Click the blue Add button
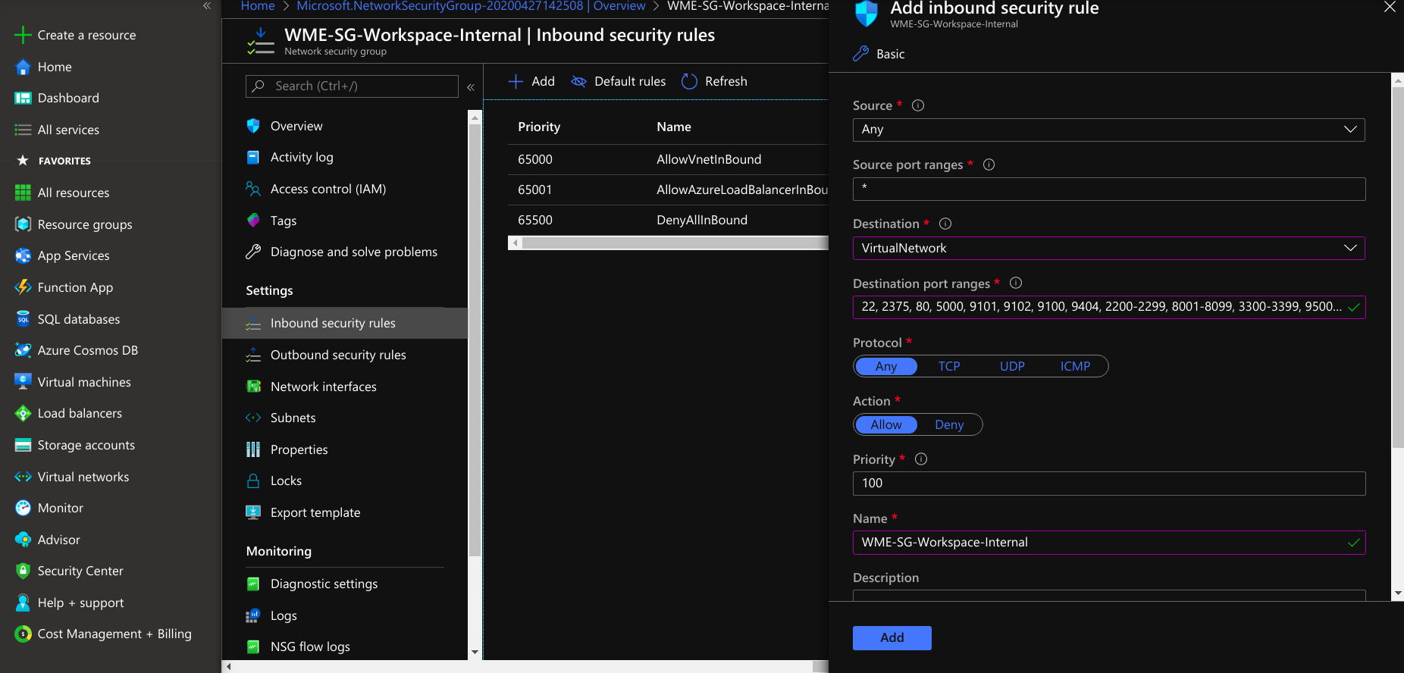 point(892,638)
